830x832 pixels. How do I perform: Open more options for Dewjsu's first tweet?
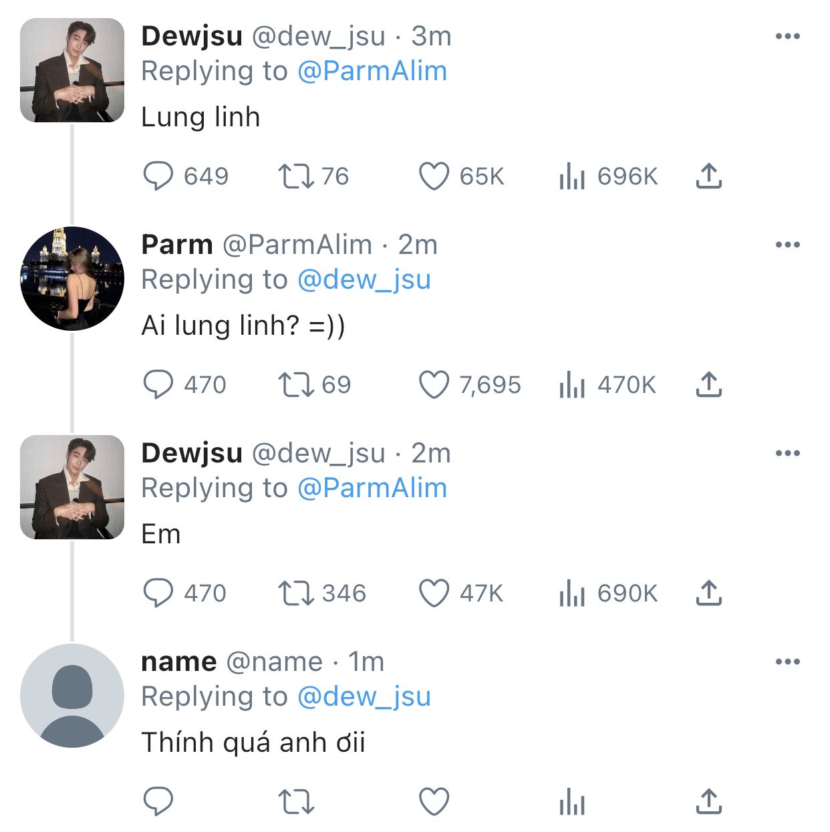(787, 37)
